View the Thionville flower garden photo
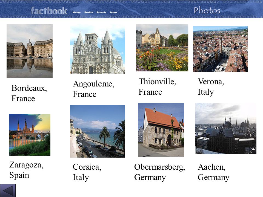The width and height of the screenshot is (263, 197). click(x=162, y=48)
